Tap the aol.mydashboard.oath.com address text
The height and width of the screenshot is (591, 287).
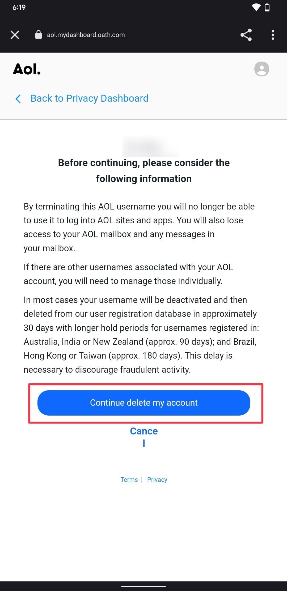pyautogui.click(x=86, y=35)
